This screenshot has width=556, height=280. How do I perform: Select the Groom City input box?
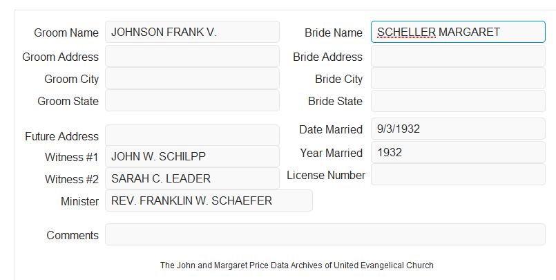coord(192,78)
